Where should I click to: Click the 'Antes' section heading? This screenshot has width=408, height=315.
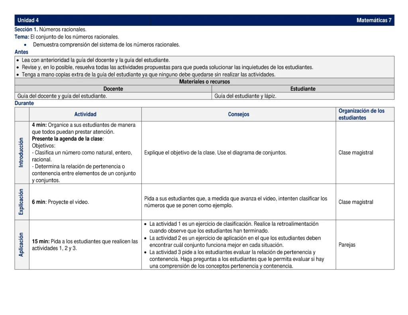(22, 52)
